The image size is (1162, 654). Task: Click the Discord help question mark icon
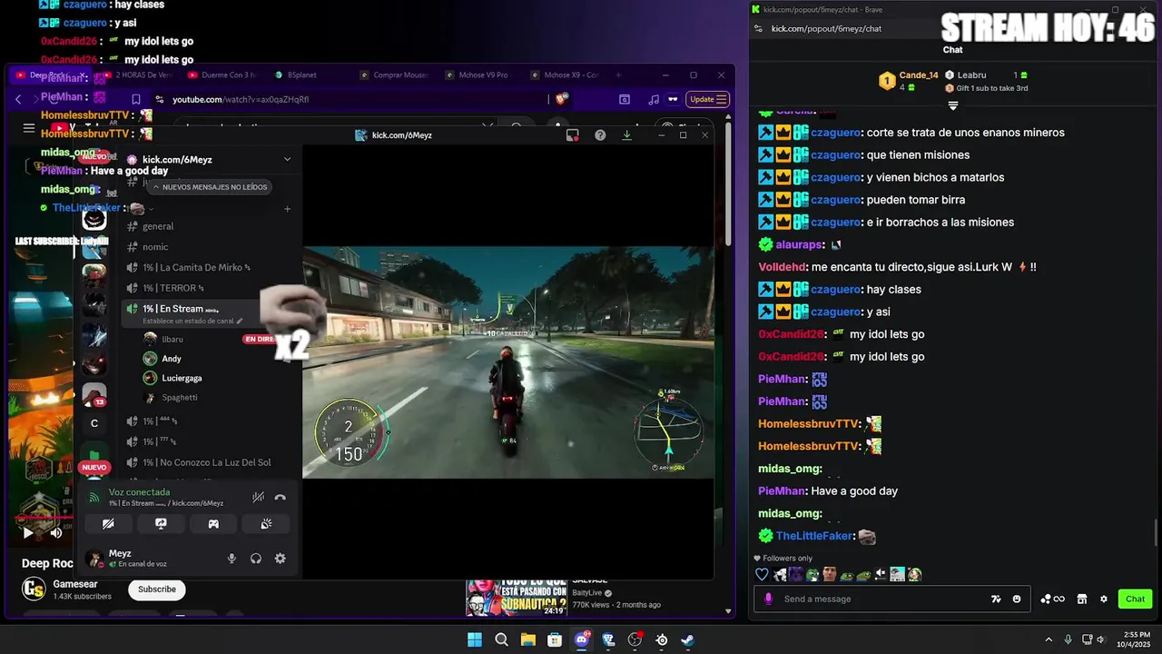coord(600,135)
